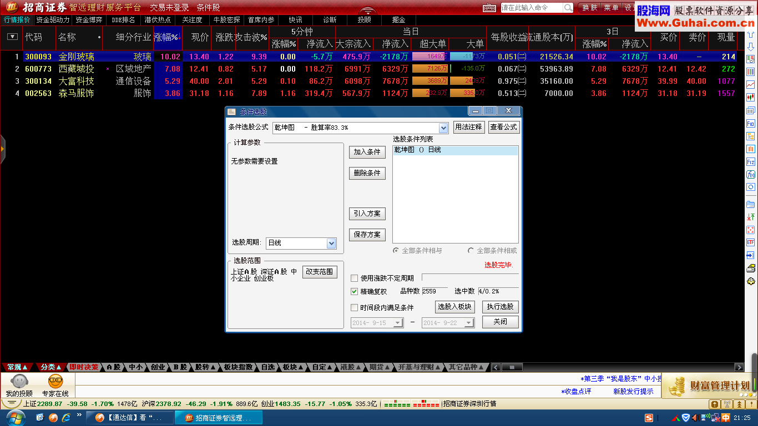Expand 条件选股公式 dropdown arrow
758x426 pixels.
pyautogui.click(x=443, y=128)
